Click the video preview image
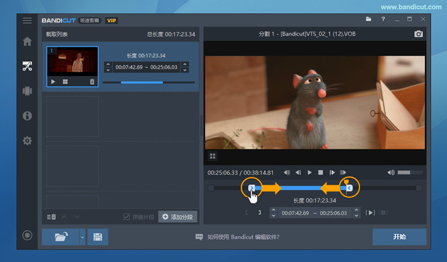The width and height of the screenshot is (447, 262). pyautogui.click(x=315, y=102)
